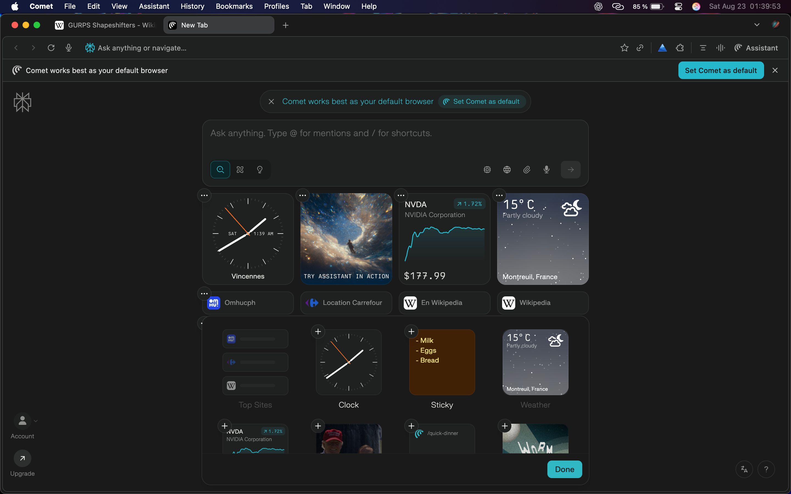The height and width of the screenshot is (494, 791).
Task: Open the blue triangle extension icon
Action: [x=662, y=48]
